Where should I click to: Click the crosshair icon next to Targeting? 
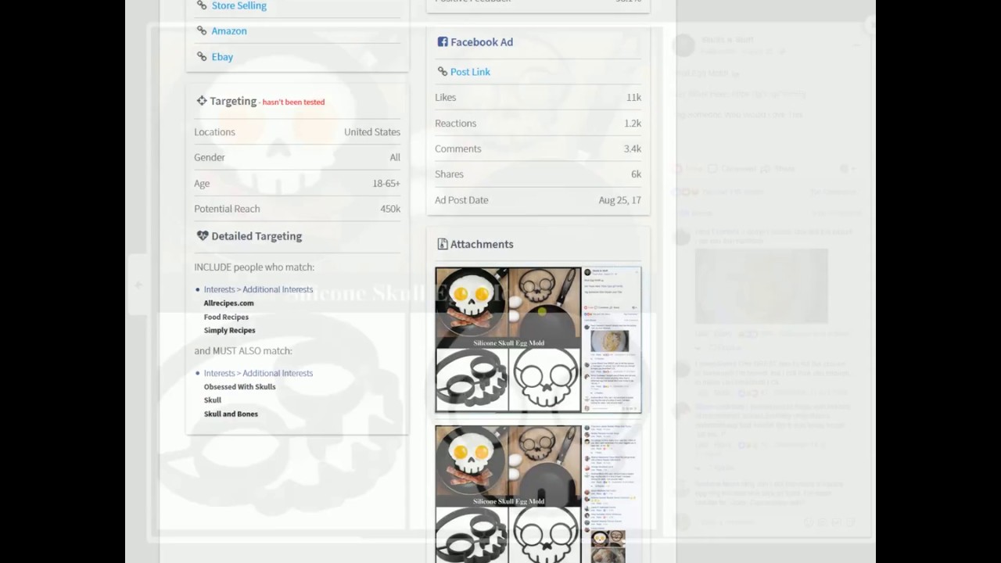202,101
